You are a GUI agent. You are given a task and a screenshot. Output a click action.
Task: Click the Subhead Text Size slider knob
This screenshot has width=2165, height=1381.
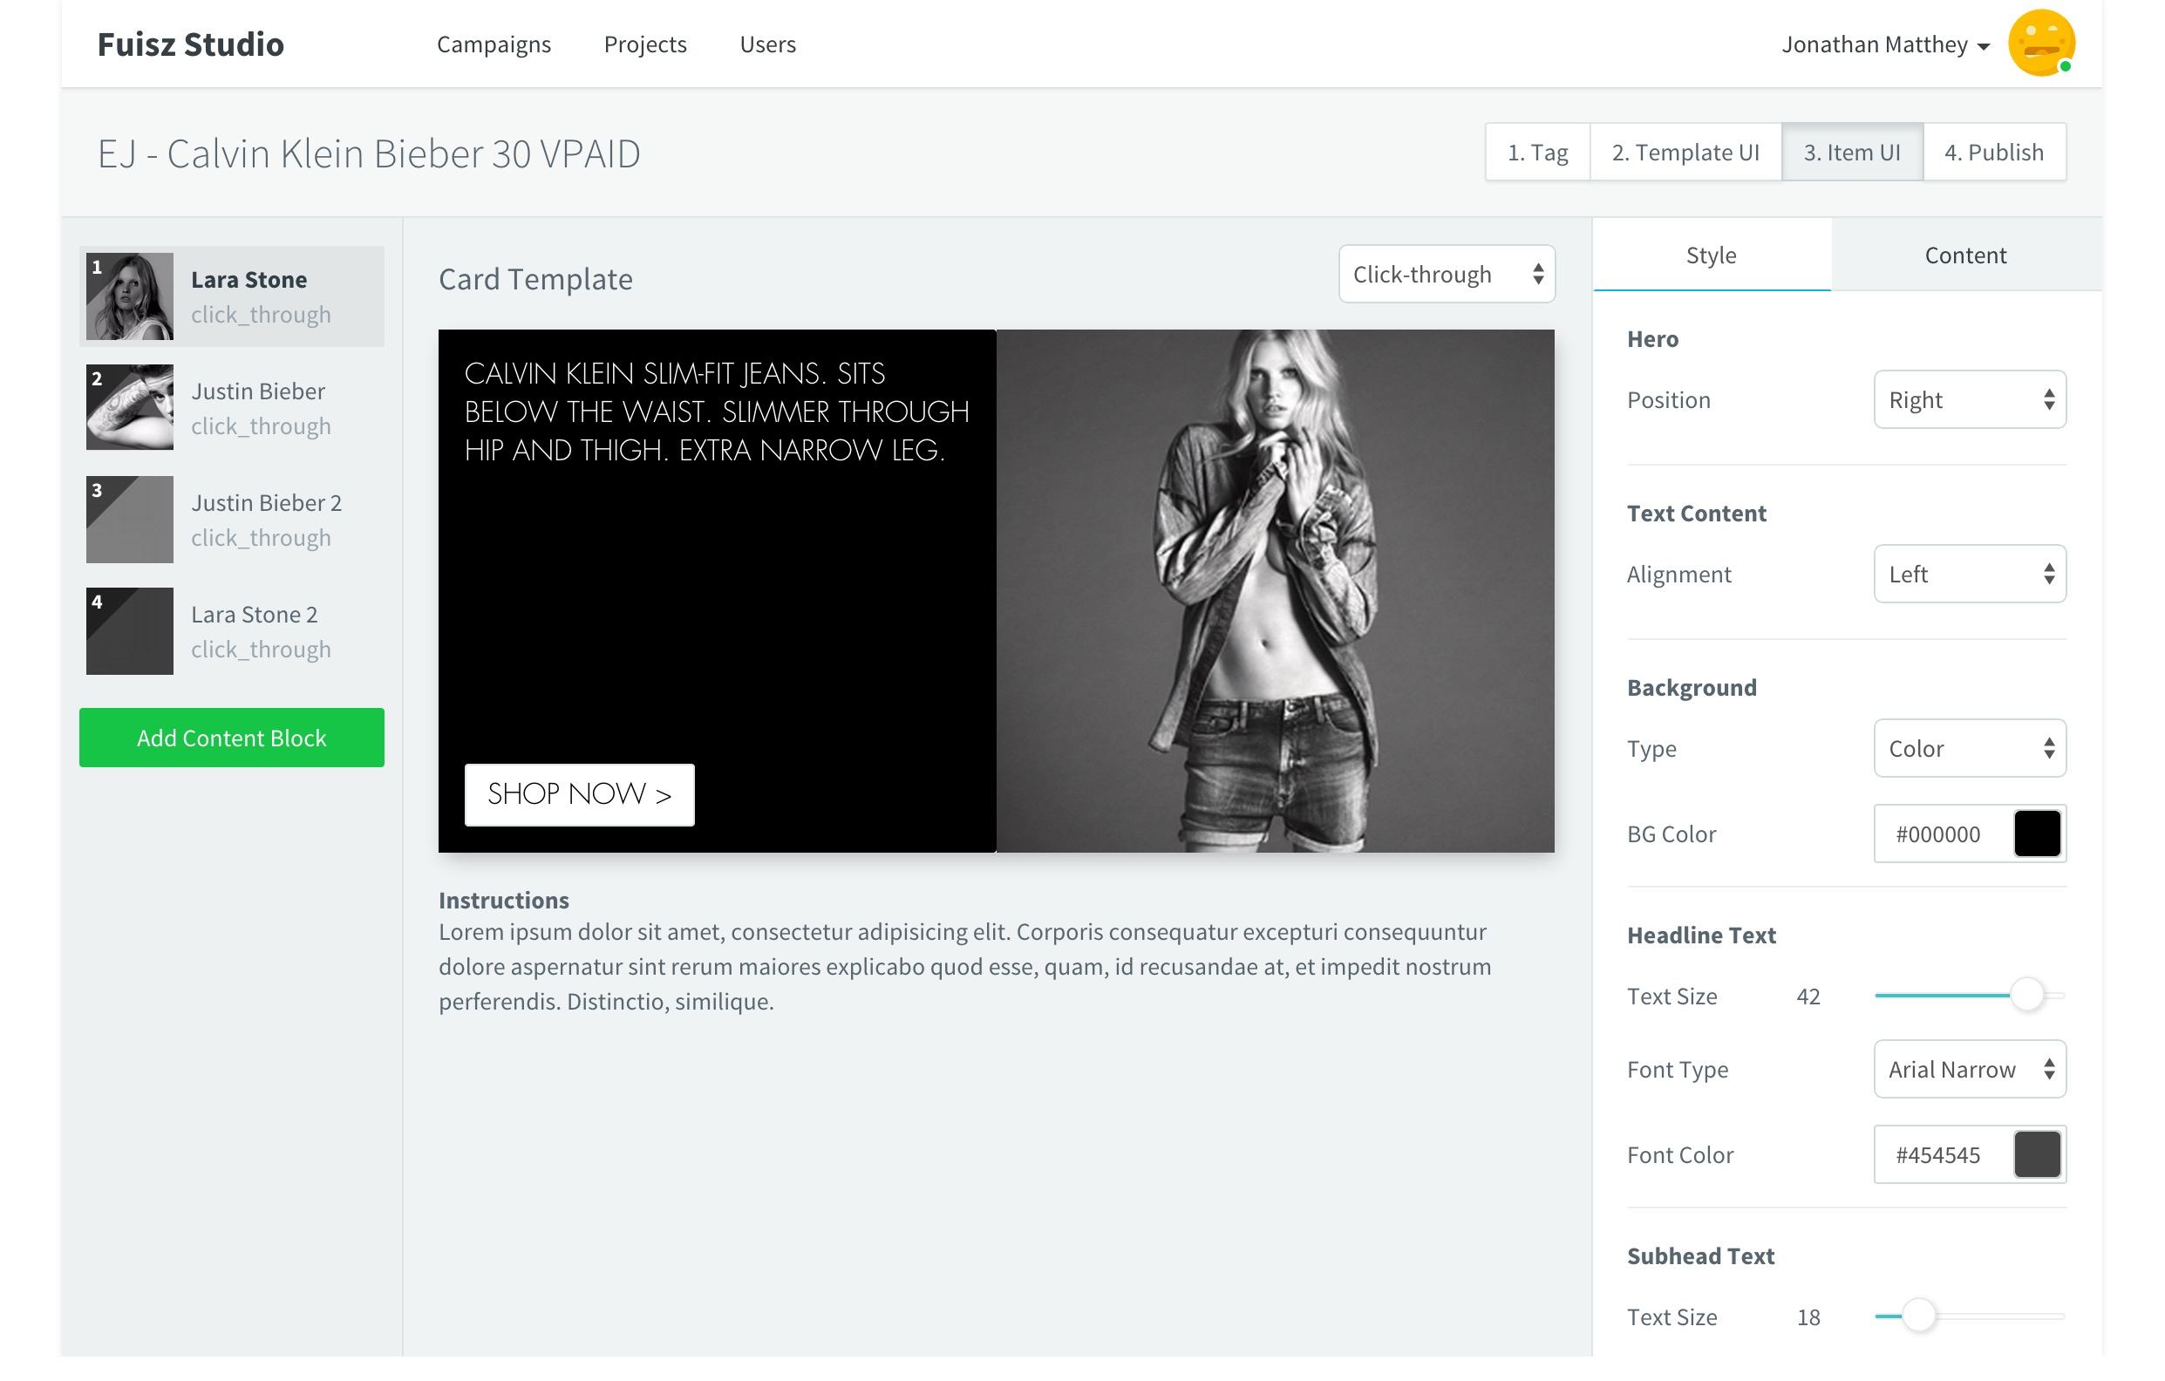click(1918, 1316)
